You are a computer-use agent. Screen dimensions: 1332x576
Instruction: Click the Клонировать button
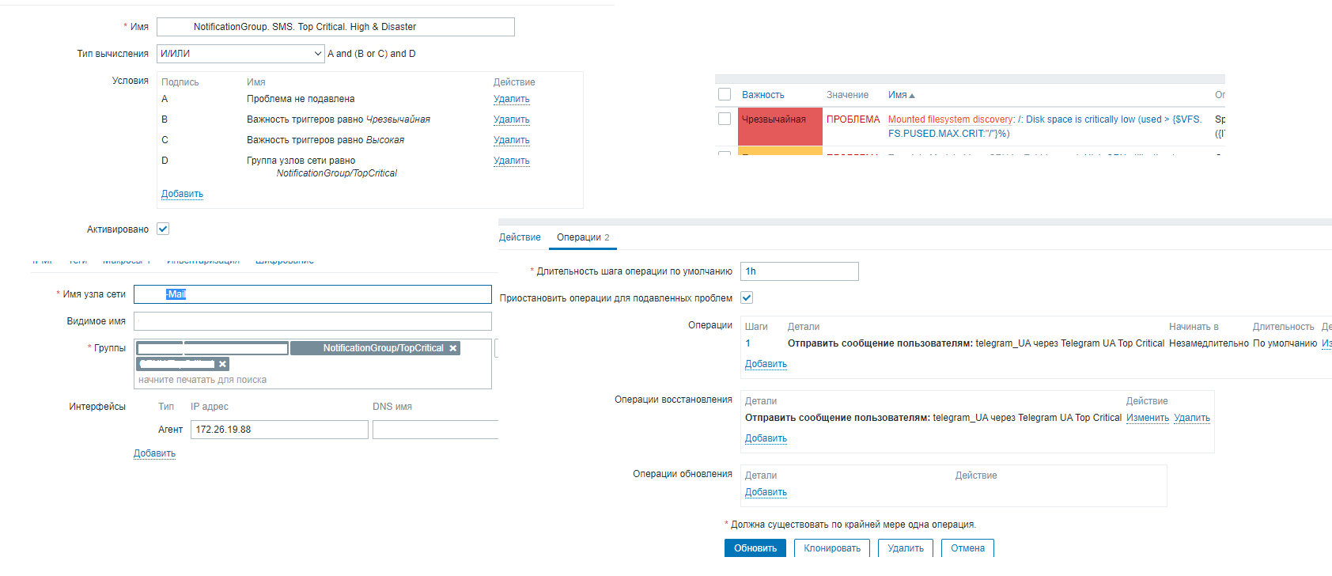(832, 548)
